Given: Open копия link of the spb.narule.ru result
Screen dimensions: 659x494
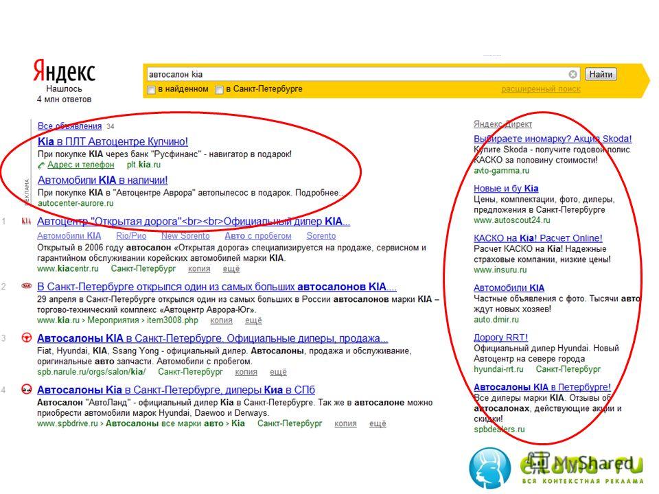Looking at the screenshot, I should coord(246,372).
